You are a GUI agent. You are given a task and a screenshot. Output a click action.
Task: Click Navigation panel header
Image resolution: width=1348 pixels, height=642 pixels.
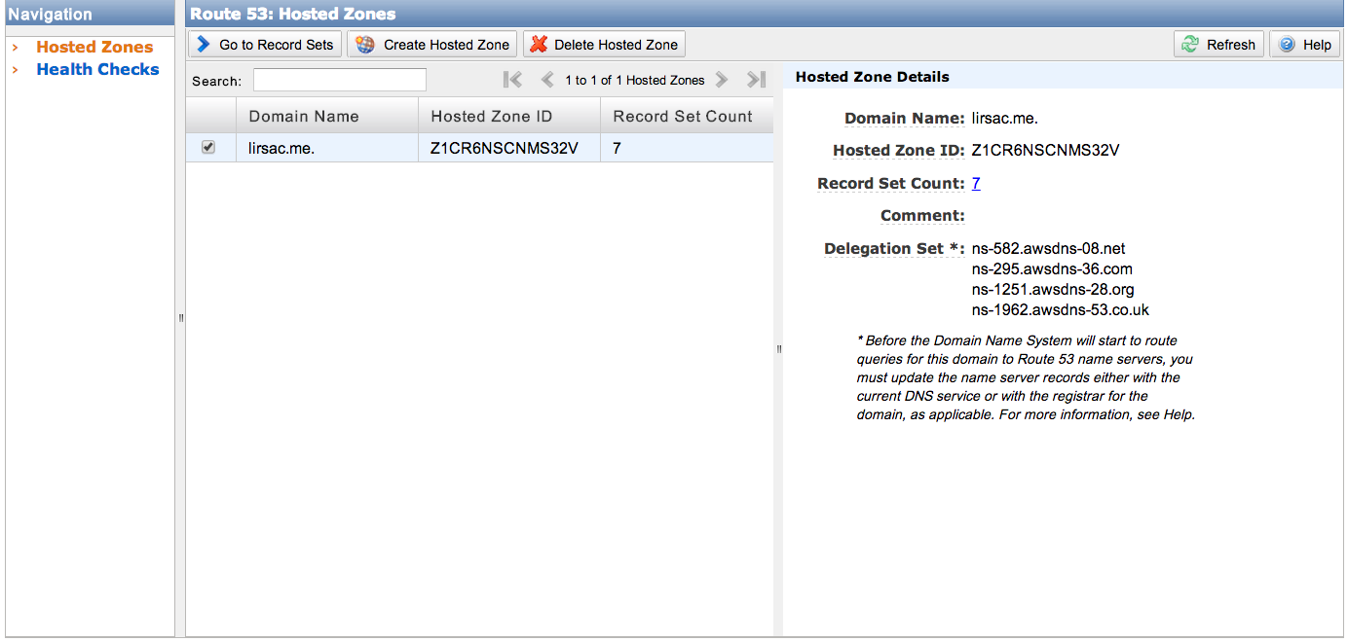click(90, 15)
